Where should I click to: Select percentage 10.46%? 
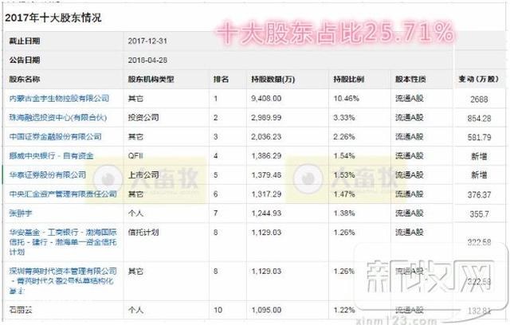point(346,98)
